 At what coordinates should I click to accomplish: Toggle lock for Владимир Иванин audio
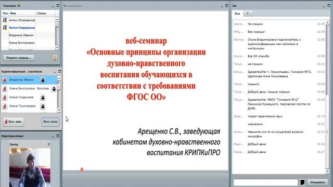tap(43, 80)
